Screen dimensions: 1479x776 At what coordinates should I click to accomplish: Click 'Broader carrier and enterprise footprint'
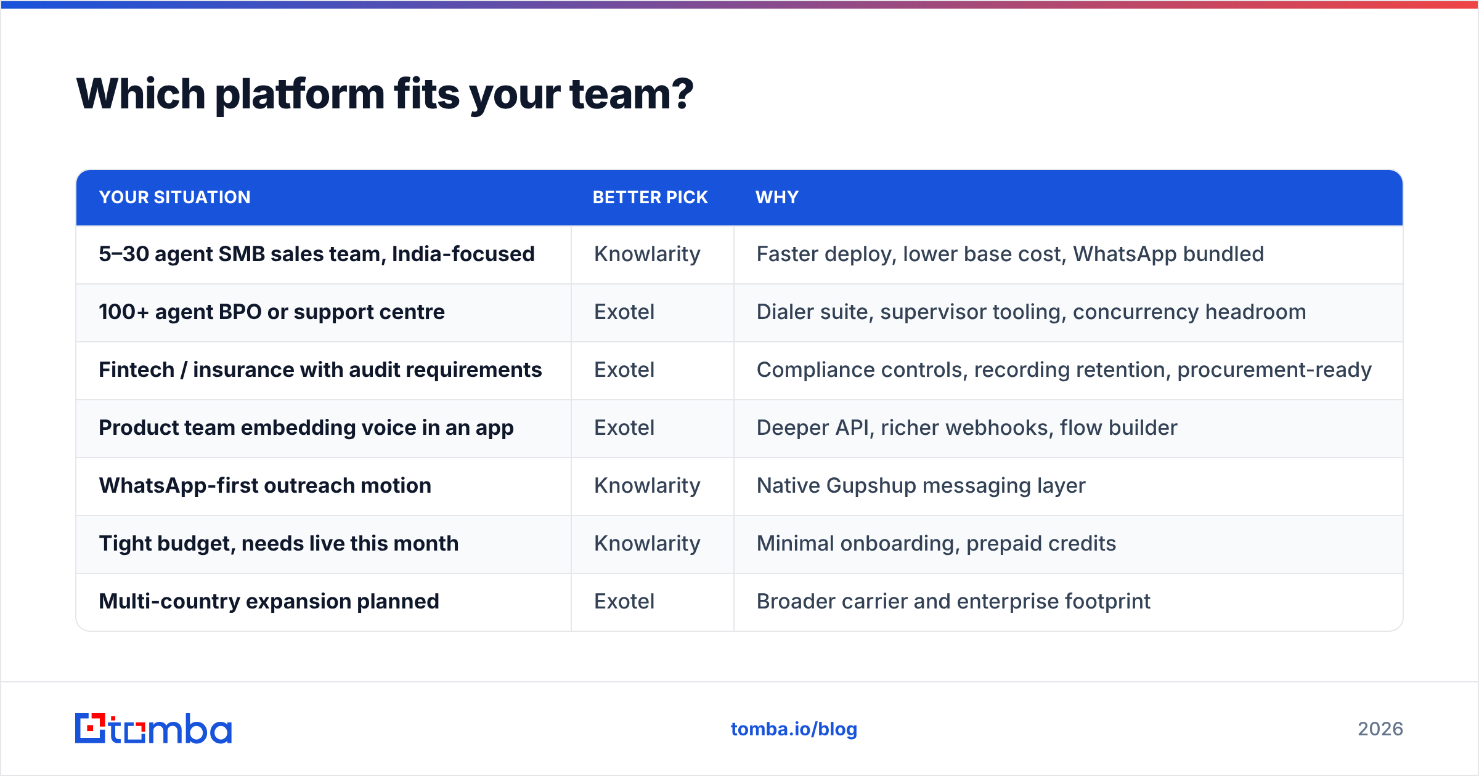(x=953, y=601)
